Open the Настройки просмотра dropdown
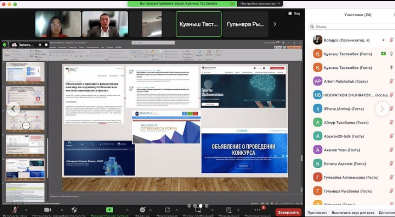This screenshot has height=217, width=395. [259, 3]
